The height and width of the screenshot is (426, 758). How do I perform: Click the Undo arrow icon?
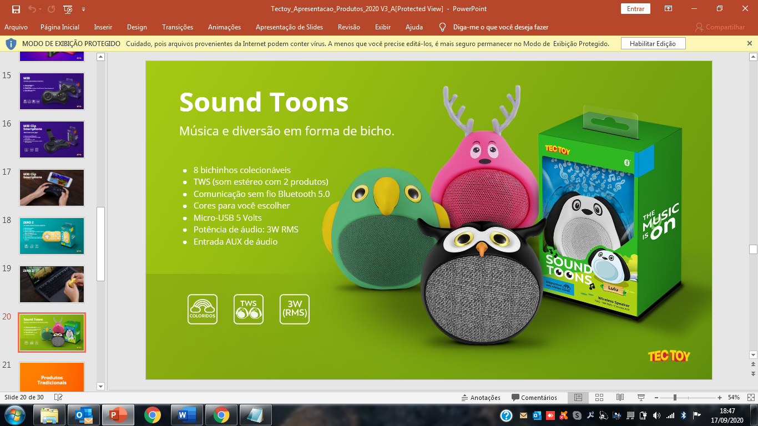click(x=32, y=9)
